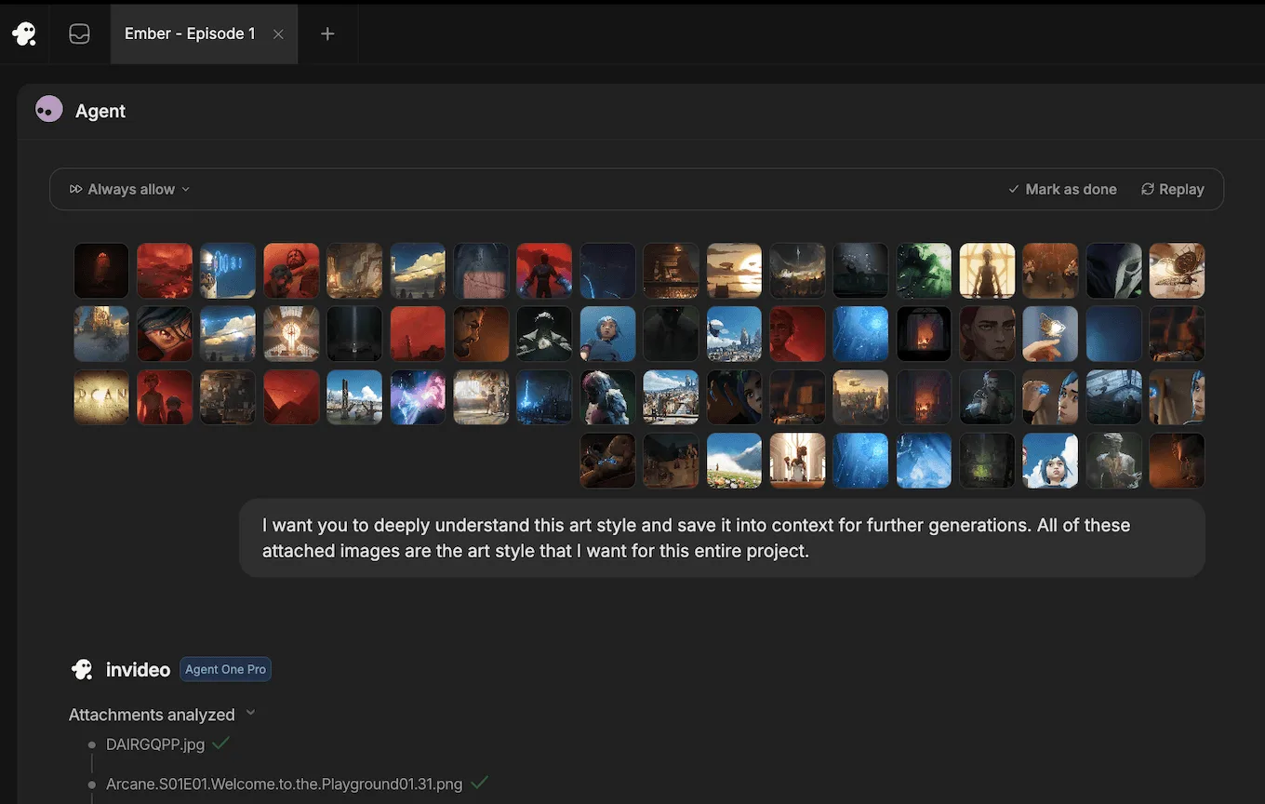Open the mechanical winged insect thumbnail

pos(1177,271)
